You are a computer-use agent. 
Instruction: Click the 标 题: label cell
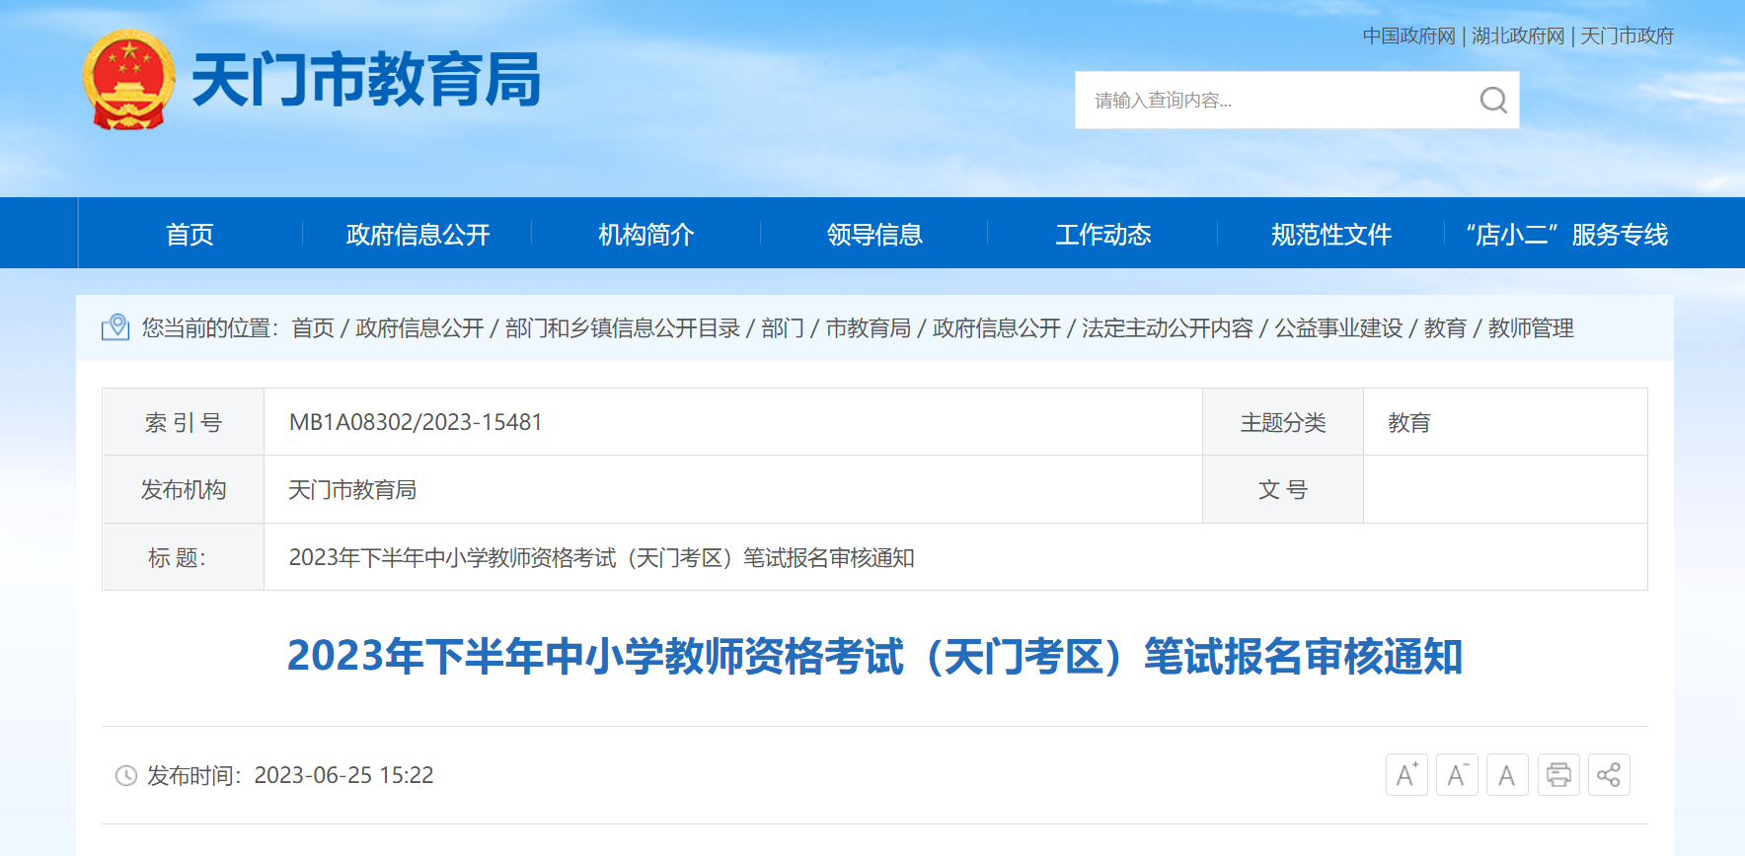184,557
